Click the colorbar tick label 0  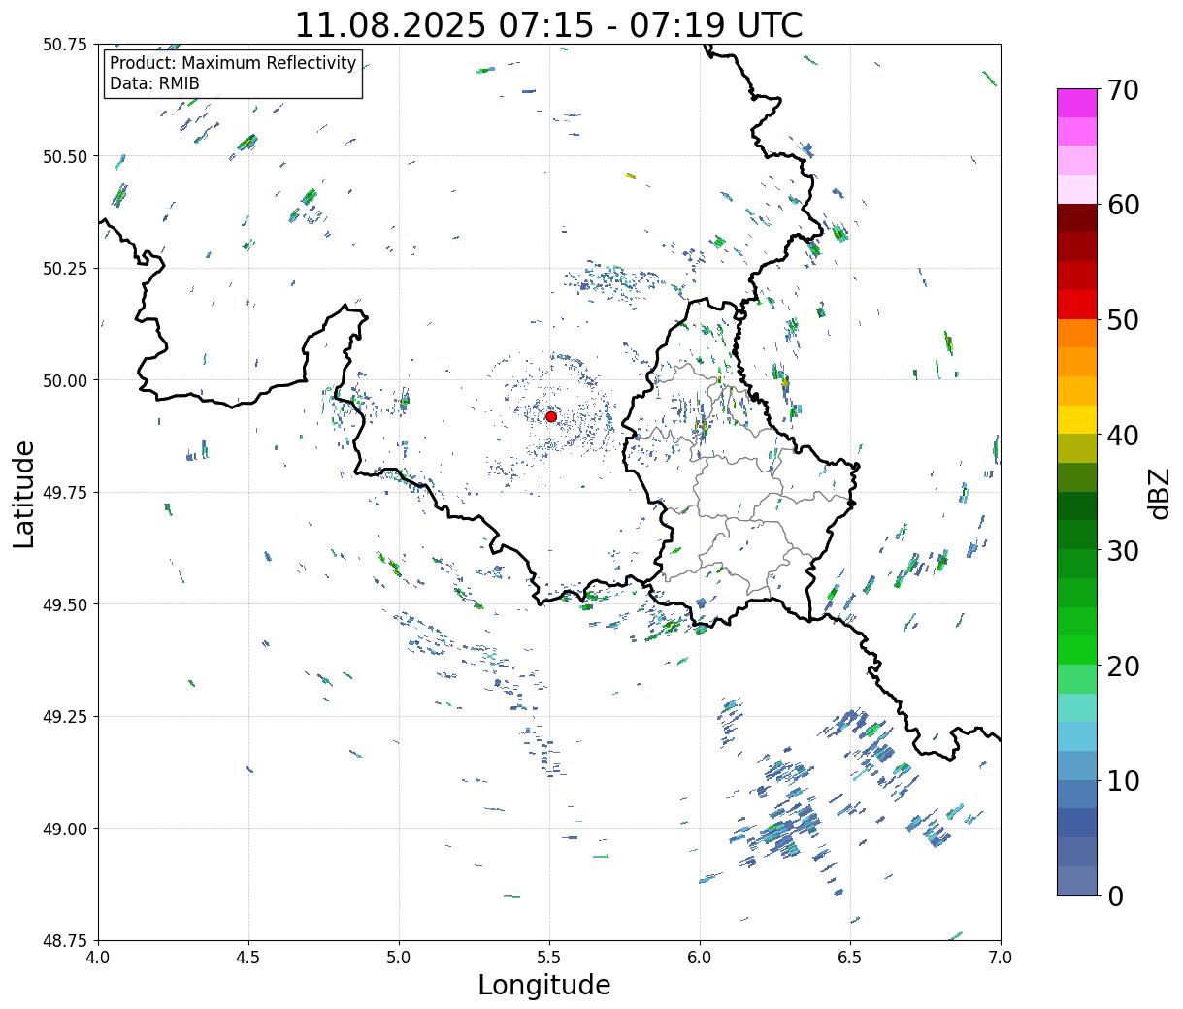pos(1115,896)
